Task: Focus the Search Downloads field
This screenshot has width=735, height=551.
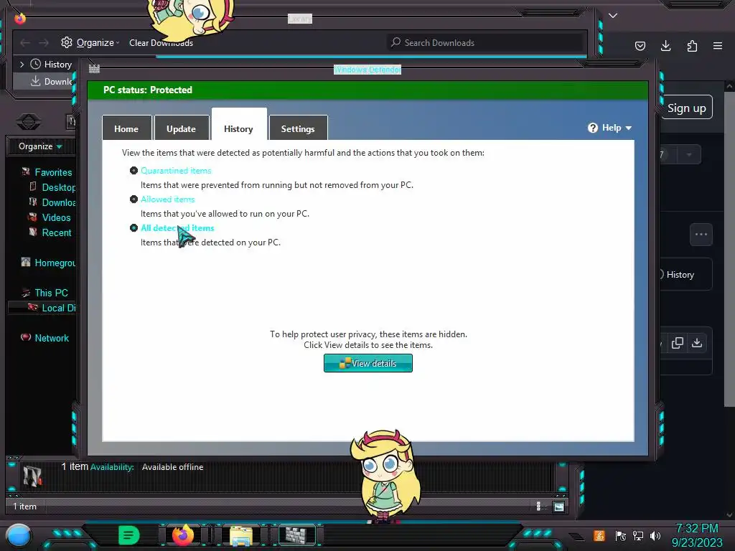Action: click(484, 42)
